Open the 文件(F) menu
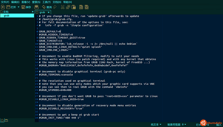 5,2
